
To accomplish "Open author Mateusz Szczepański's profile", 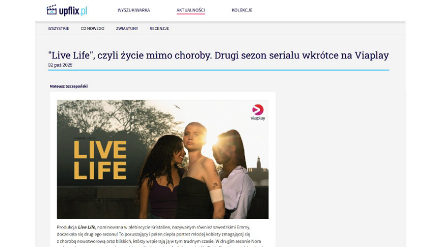I will coord(69,86).
